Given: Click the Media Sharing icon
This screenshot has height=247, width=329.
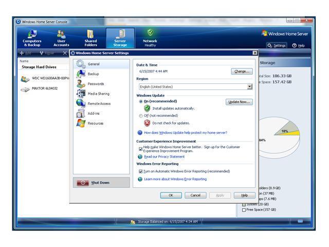Looking at the screenshot, I should (81, 94).
